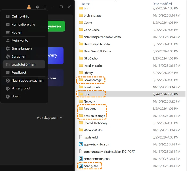Viewport: 187px width, 171px height.
Task: Click the orange user account icon
Action: pyautogui.click(x=29, y=7)
